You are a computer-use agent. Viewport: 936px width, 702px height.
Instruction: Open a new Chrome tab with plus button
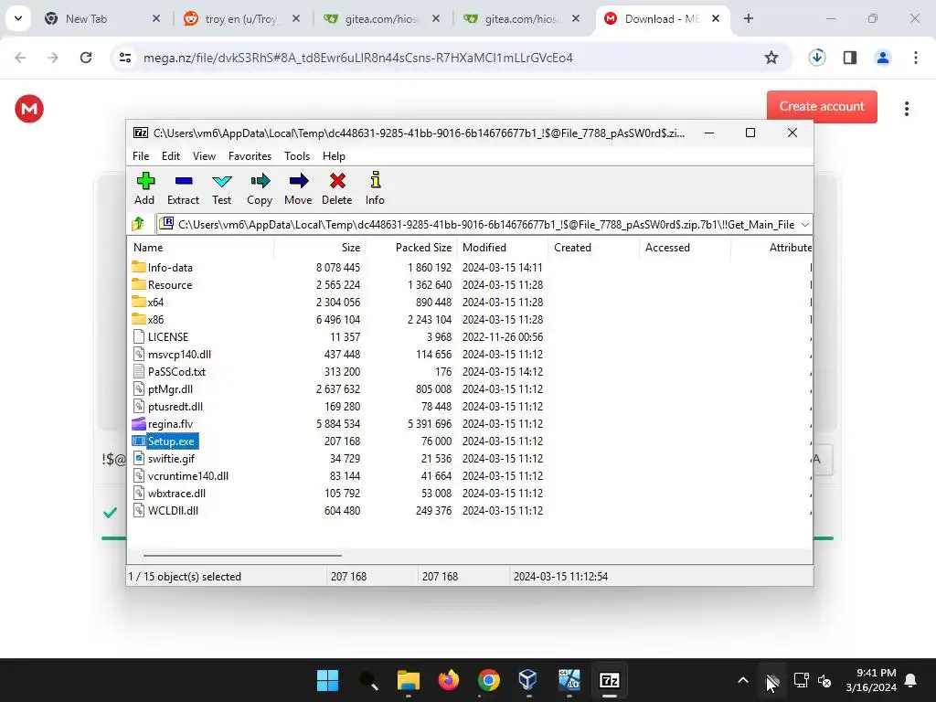pyautogui.click(x=748, y=18)
